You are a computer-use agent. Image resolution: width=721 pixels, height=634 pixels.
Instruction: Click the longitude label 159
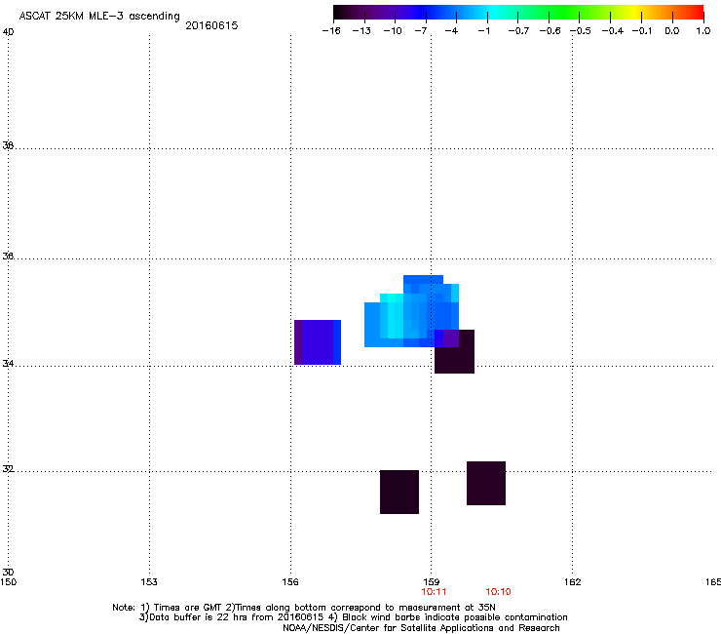(432, 582)
